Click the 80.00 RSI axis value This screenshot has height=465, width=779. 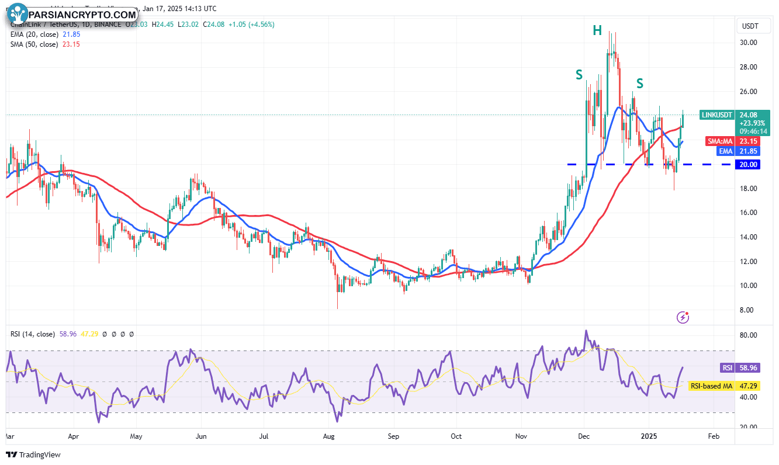pyautogui.click(x=749, y=335)
